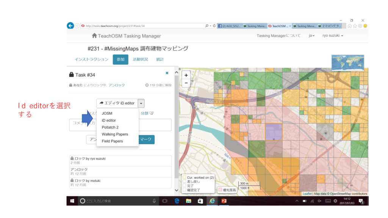
Task: Choose iD editor from the dropdown menu
Action: click(x=109, y=120)
